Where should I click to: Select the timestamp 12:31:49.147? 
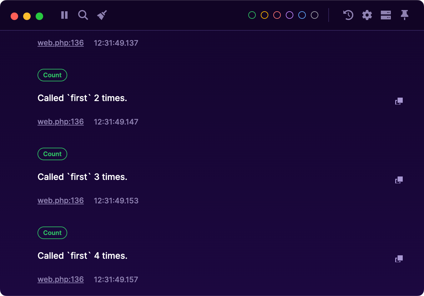(x=116, y=121)
